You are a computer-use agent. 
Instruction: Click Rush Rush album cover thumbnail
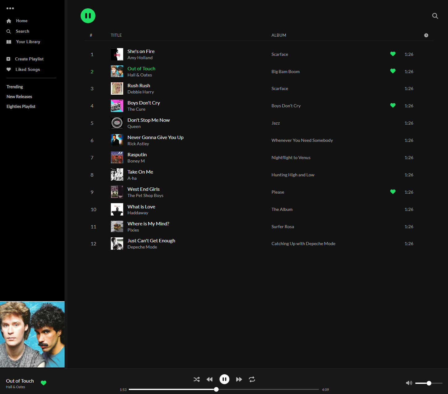tap(117, 88)
